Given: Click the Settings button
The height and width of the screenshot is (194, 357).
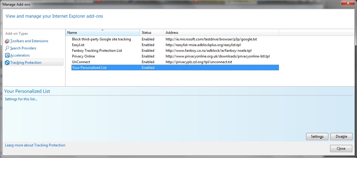Looking at the screenshot, I should pos(317,137).
